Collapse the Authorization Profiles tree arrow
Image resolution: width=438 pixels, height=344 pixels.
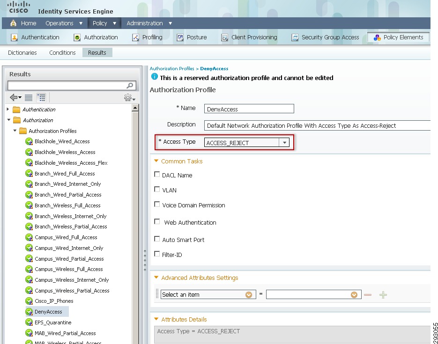click(x=15, y=131)
